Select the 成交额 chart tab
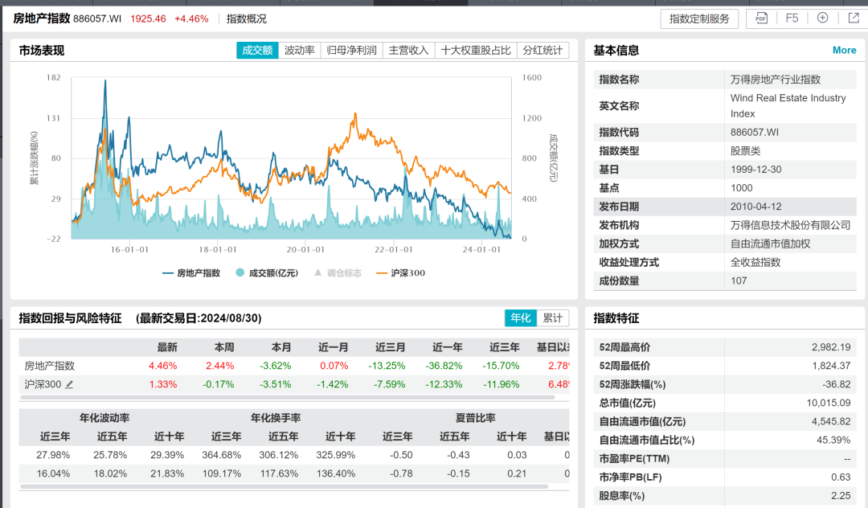This screenshot has height=508, width=868. point(257,51)
